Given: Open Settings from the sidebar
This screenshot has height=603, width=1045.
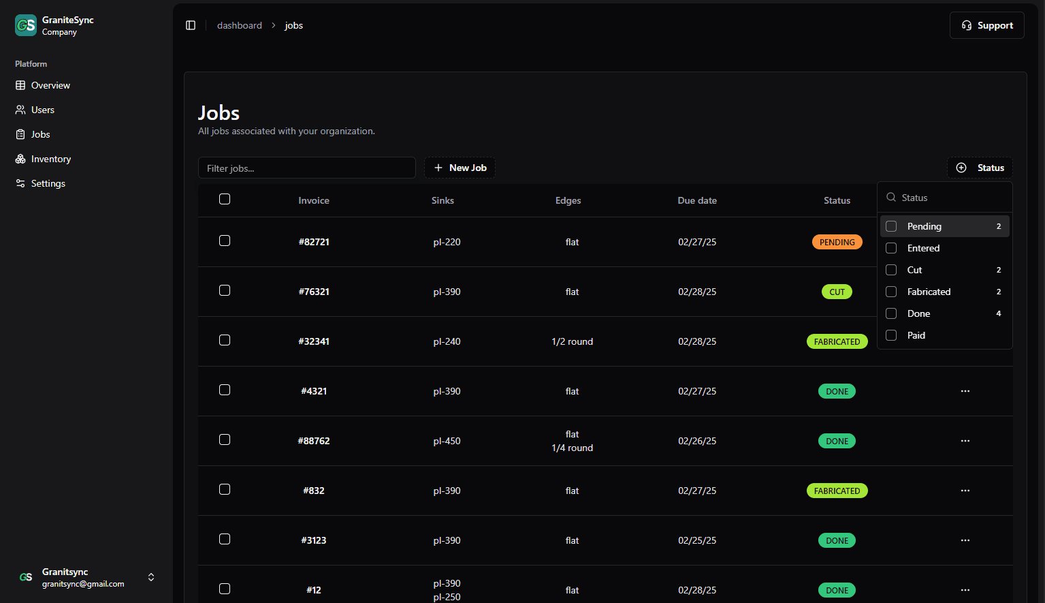Looking at the screenshot, I should [48, 183].
